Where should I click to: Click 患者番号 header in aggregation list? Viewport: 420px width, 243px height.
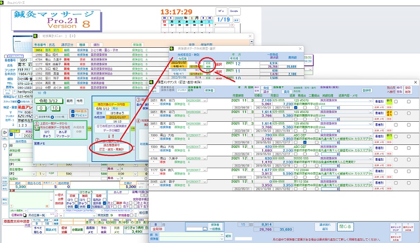(40, 45)
